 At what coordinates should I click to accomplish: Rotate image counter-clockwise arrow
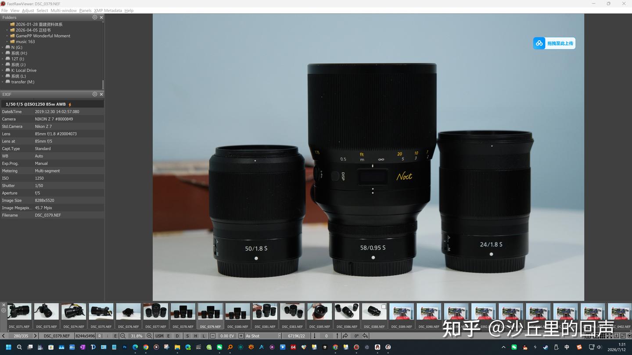pos(365,336)
